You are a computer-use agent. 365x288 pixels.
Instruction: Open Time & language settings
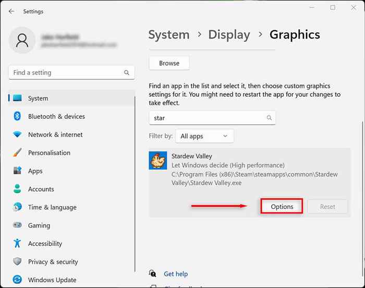click(x=52, y=207)
